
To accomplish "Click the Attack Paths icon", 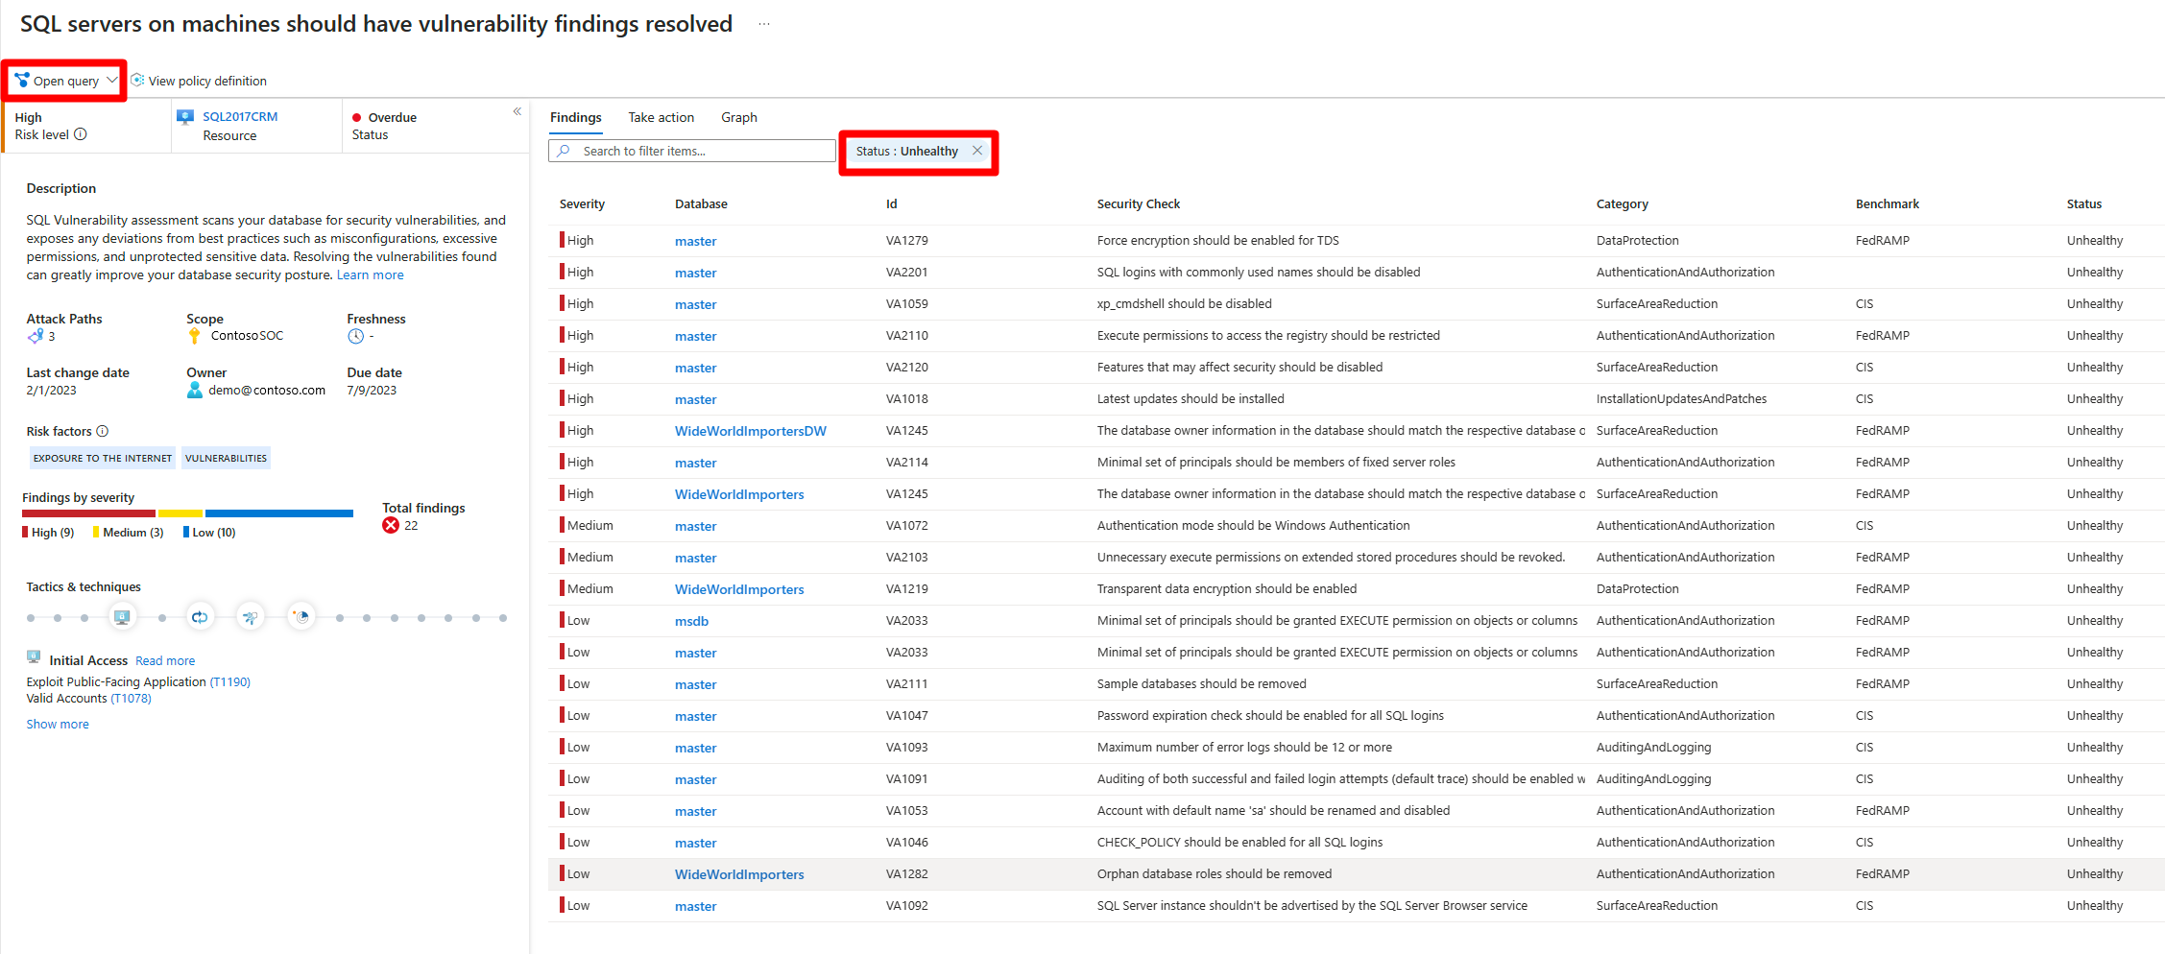I will [36, 336].
